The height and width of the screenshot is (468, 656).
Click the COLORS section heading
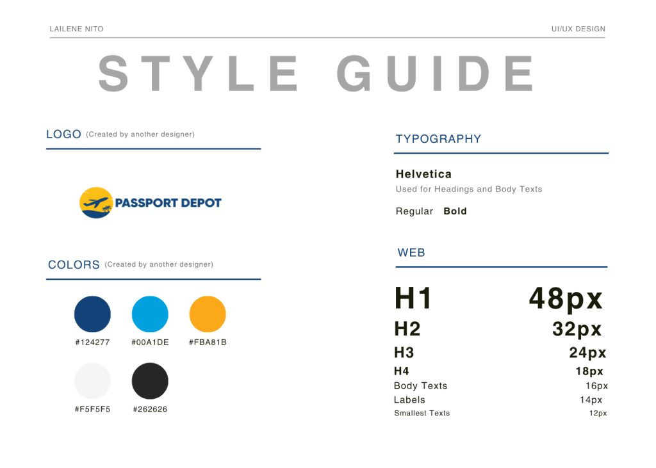(74, 265)
